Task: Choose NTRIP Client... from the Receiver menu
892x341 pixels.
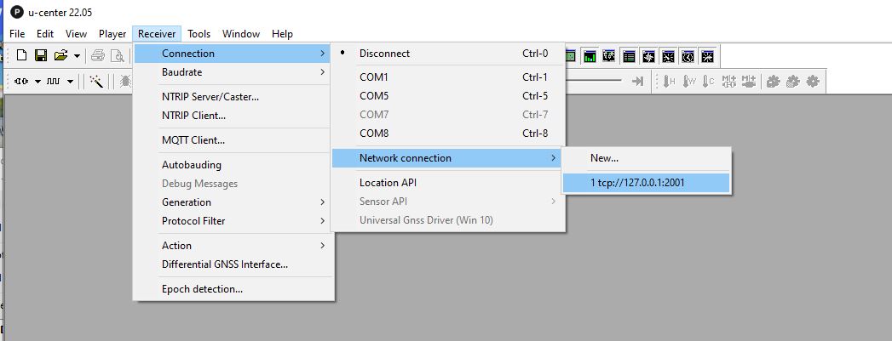Action: (194, 116)
